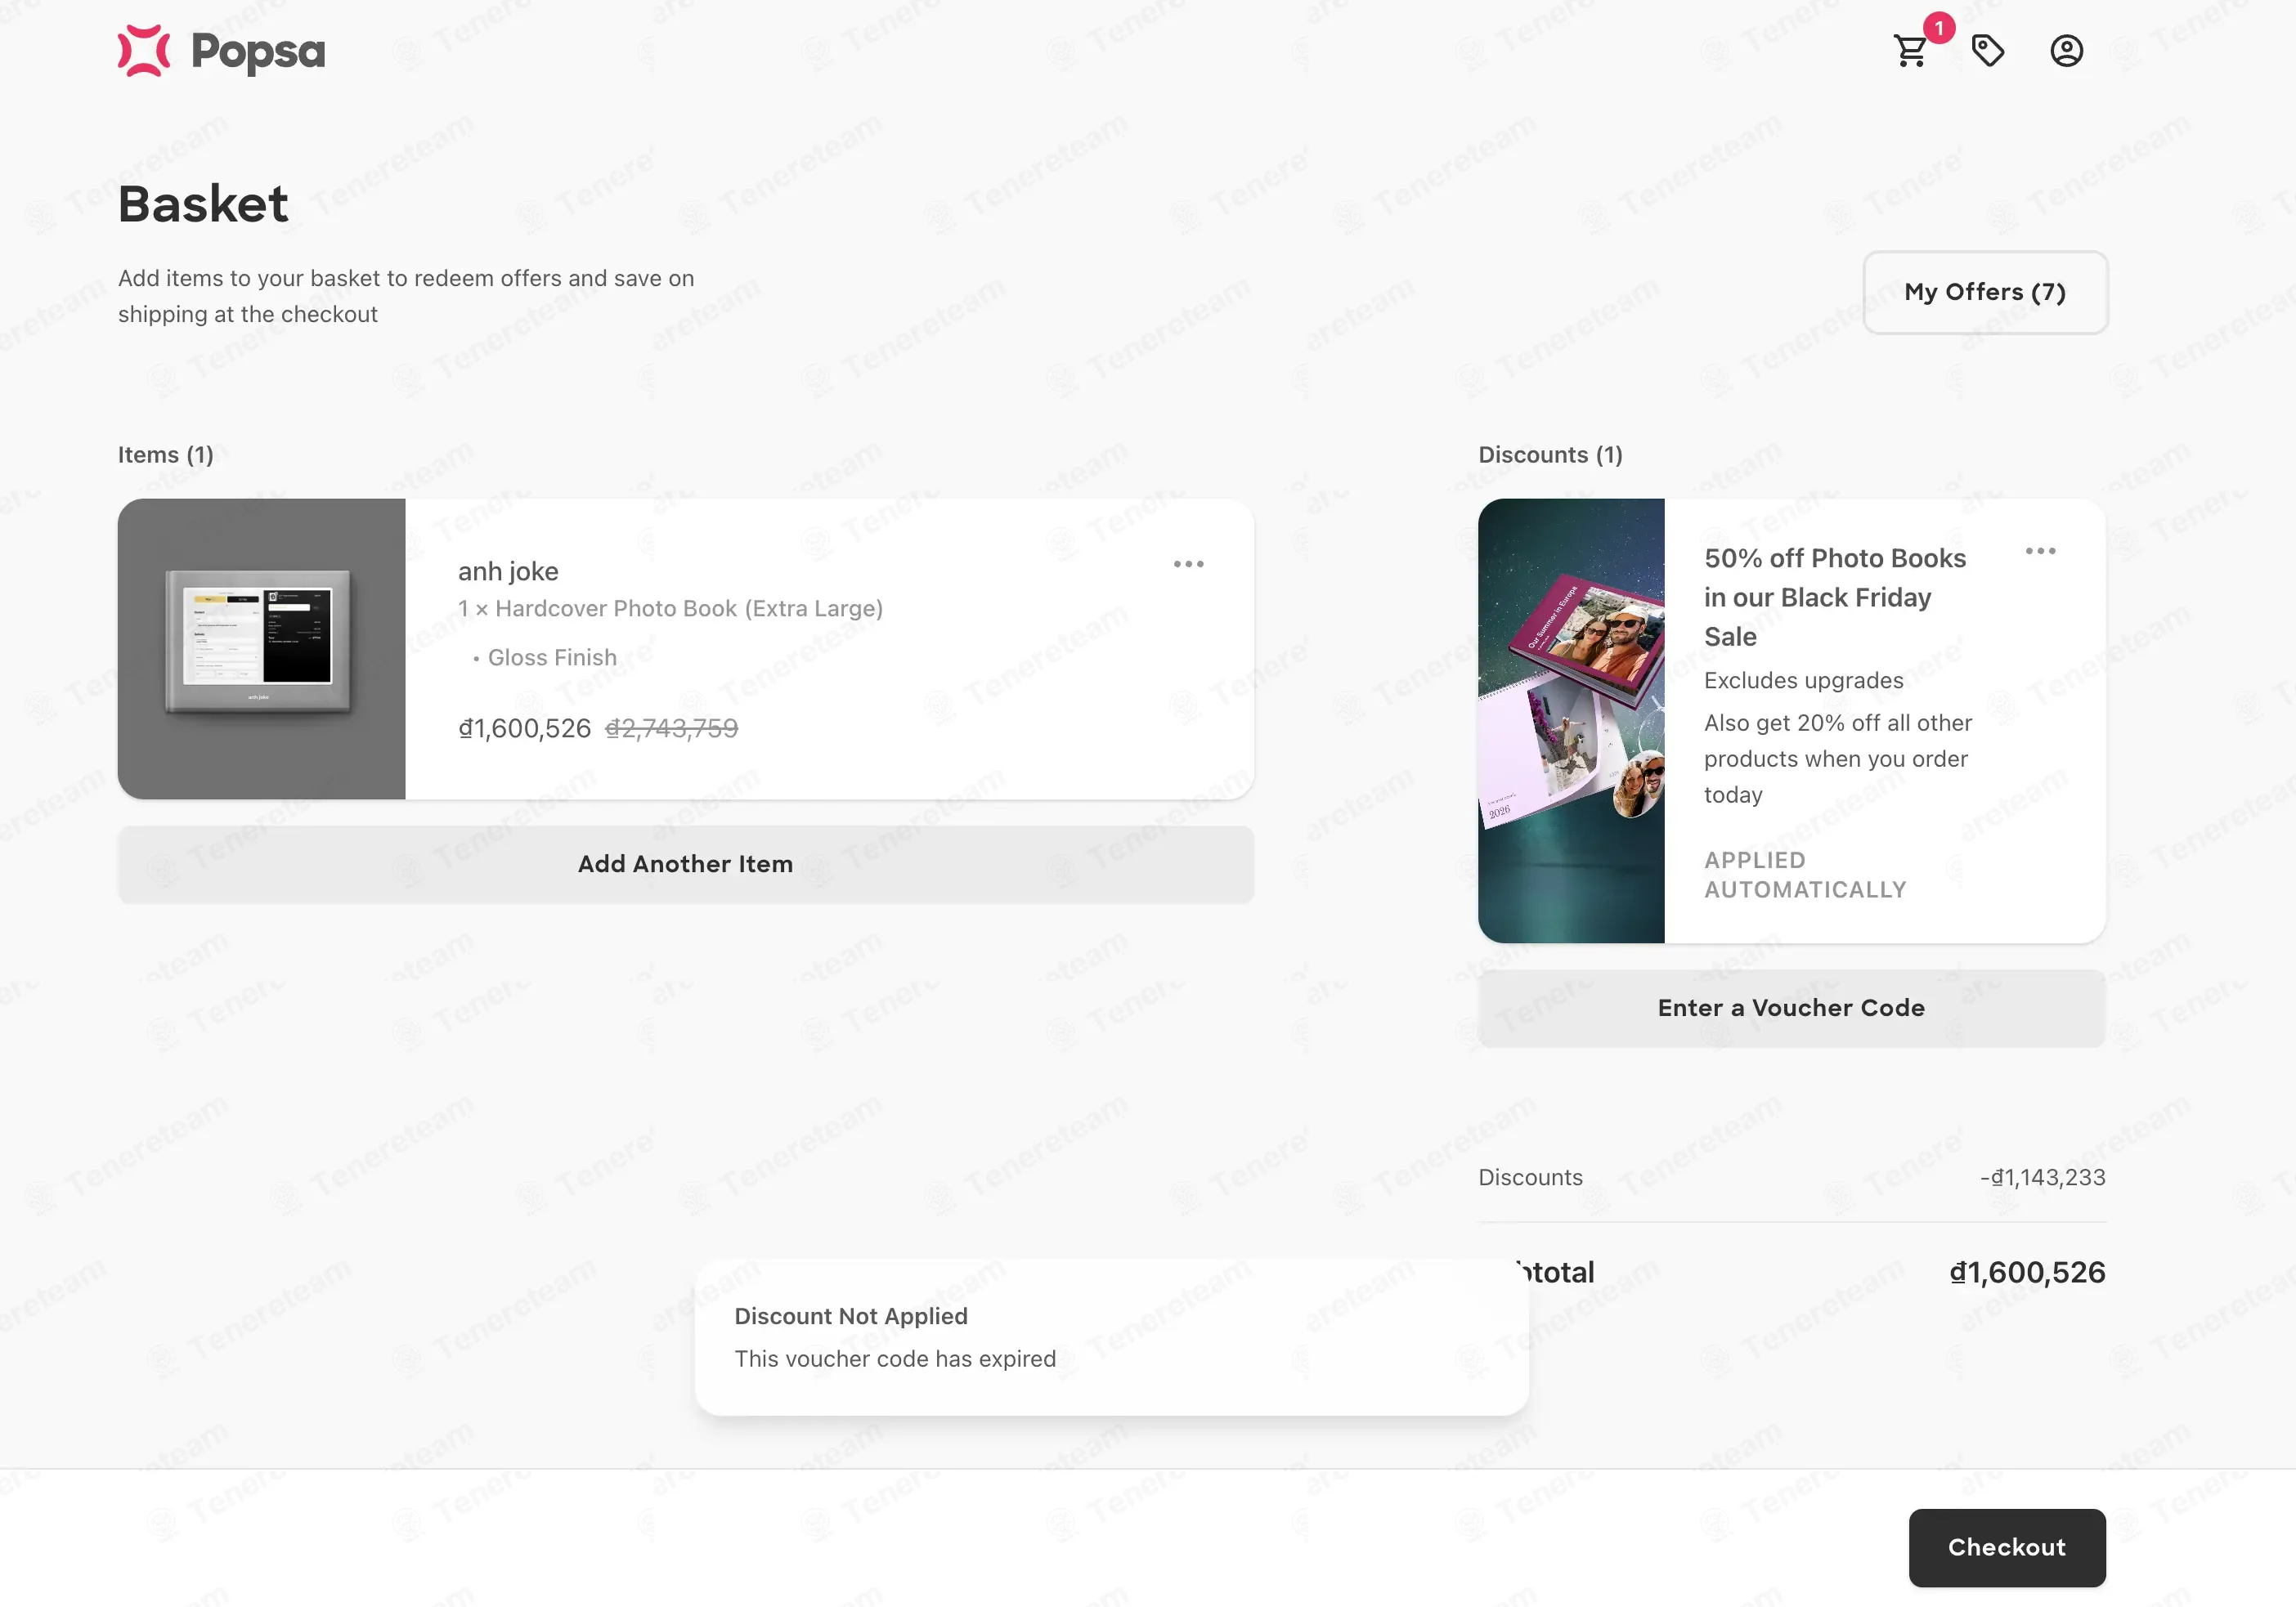Select the anh joke item title
This screenshot has height=1607, width=2296.
(x=508, y=571)
